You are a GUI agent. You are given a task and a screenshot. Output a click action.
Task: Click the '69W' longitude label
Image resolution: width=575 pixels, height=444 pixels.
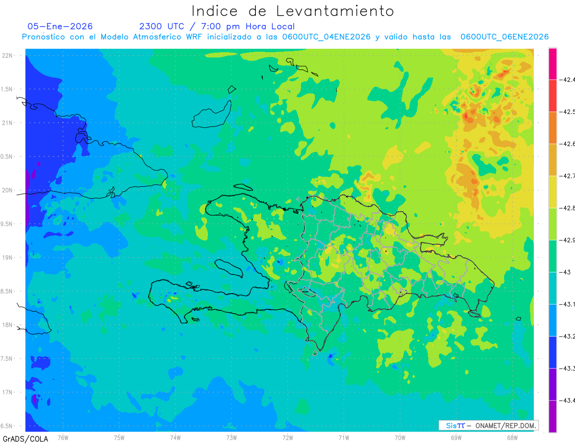[456, 437]
